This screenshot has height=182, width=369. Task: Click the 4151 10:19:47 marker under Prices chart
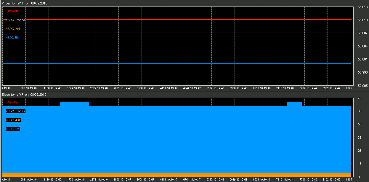169,88
